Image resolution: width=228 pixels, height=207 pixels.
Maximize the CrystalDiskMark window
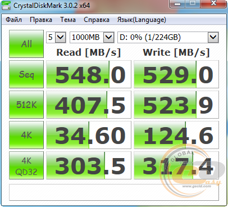[x=193, y=3]
